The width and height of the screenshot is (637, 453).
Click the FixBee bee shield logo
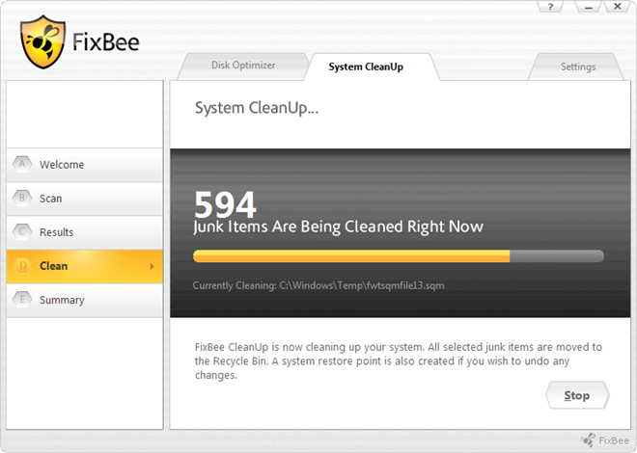click(x=42, y=41)
